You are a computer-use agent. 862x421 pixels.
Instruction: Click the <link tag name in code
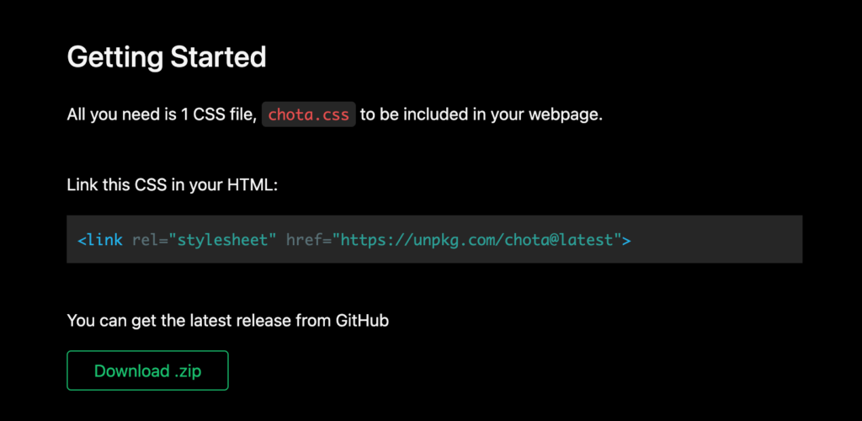(x=100, y=240)
